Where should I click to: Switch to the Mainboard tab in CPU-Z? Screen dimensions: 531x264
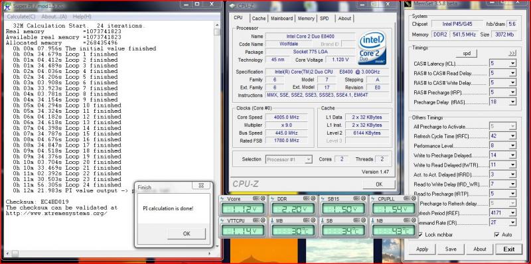[x=281, y=19]
